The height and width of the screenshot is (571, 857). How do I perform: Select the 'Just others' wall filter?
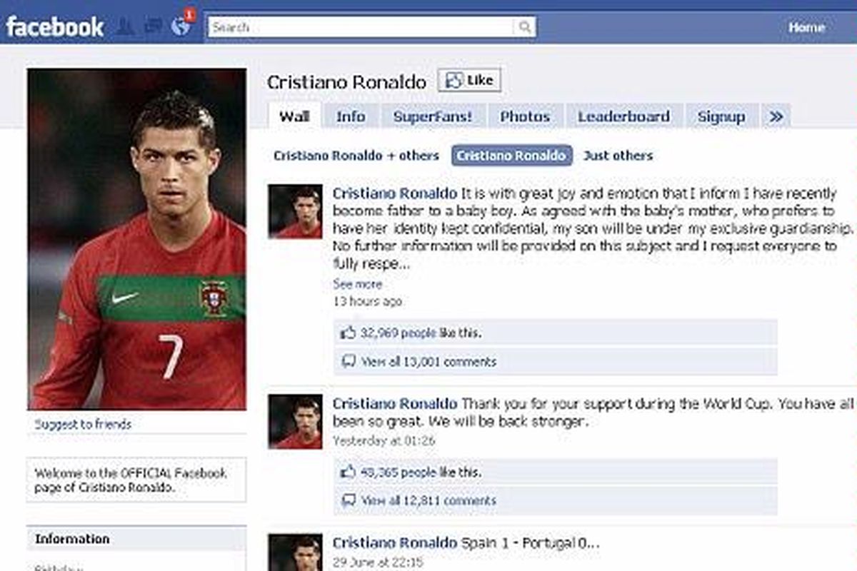(618, 156)
